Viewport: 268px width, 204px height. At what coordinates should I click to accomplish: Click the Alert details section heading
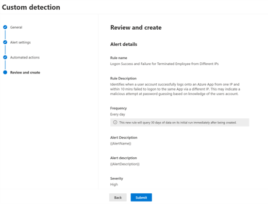tap(124, 44)
